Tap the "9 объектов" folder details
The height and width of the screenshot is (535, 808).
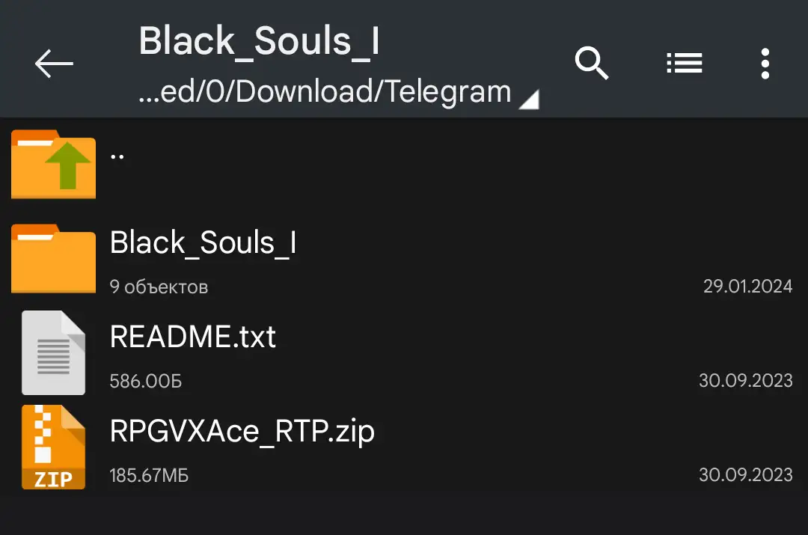click(x=159, y=287)
